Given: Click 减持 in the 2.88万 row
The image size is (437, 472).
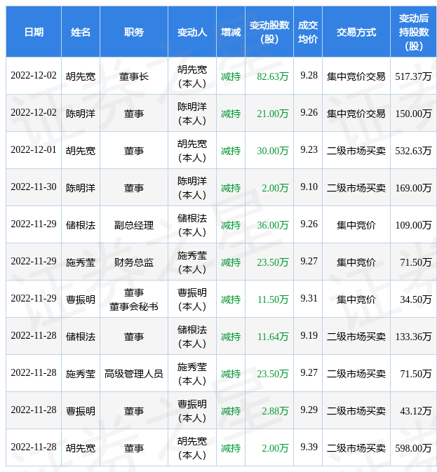Looking at the screenshot, I should tap(231, 411).
